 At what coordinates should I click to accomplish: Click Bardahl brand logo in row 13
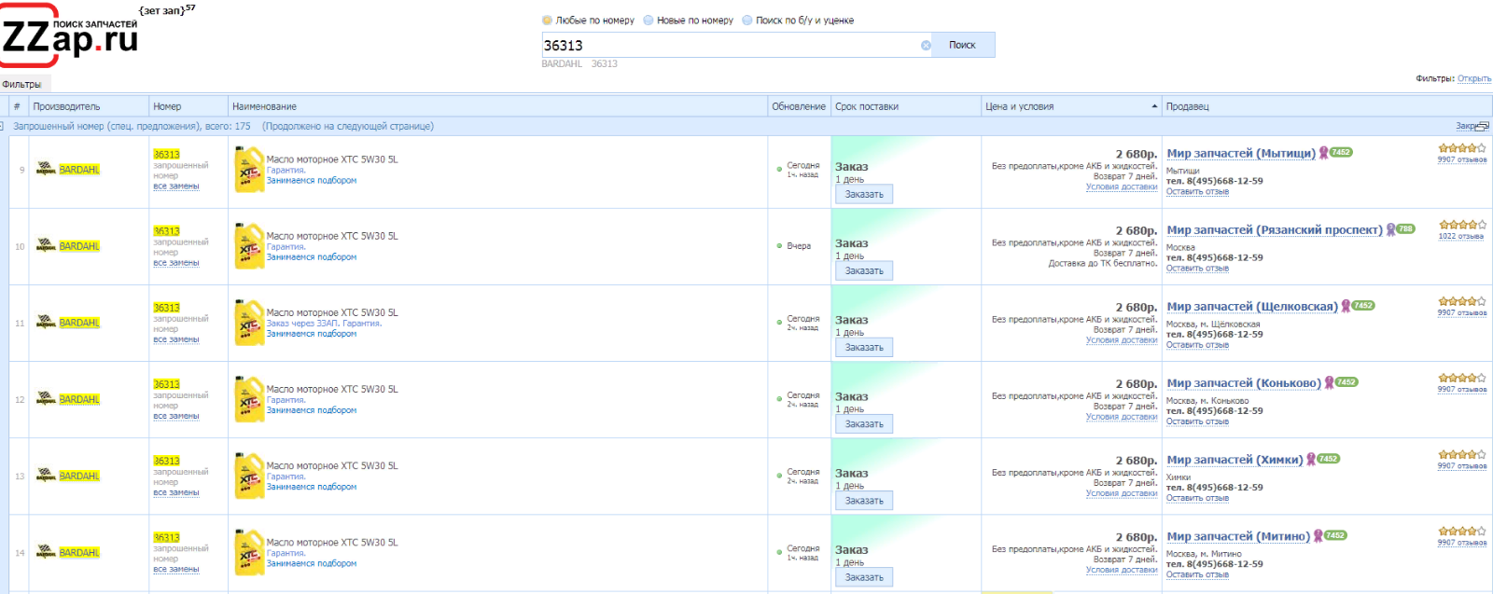(x=46, y=476)
